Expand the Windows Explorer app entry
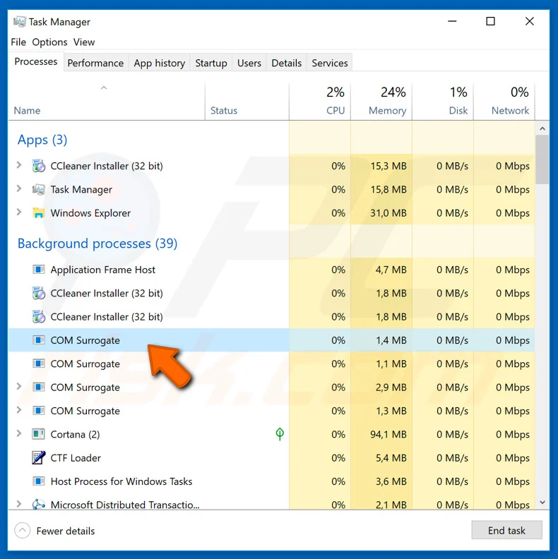 tap(19, 213)
